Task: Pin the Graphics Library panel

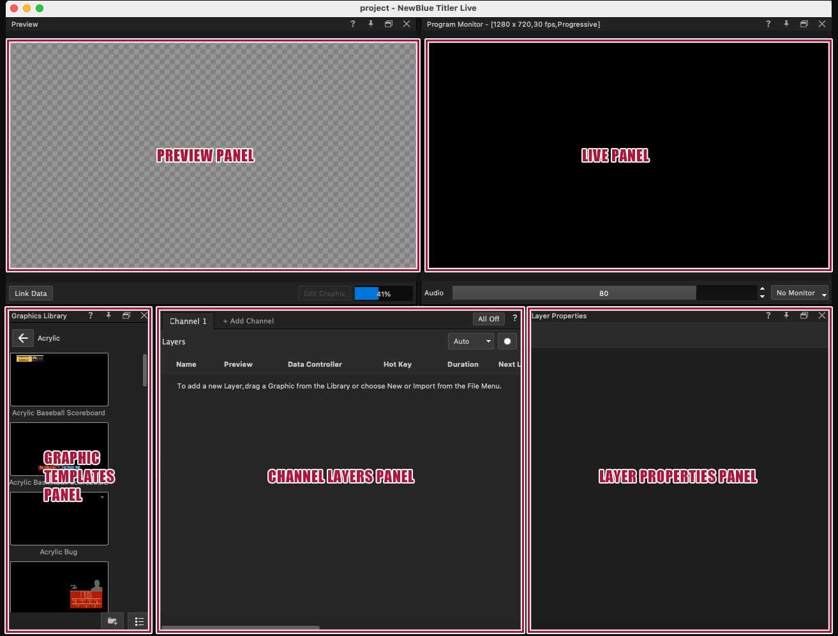Action: (108, 316)
